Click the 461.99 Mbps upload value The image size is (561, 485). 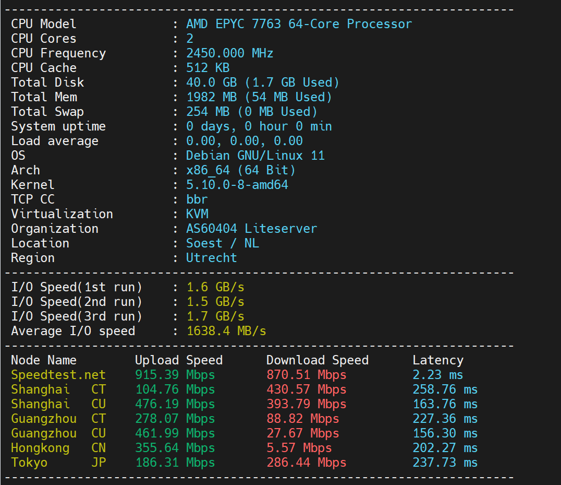click(175, 434)
